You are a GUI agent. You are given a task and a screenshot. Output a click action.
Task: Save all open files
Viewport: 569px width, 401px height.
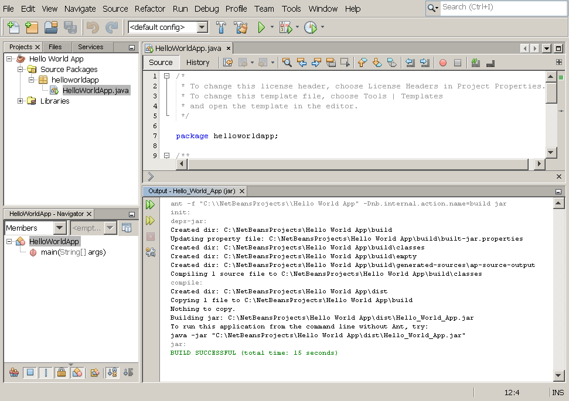tap(70, 27)
